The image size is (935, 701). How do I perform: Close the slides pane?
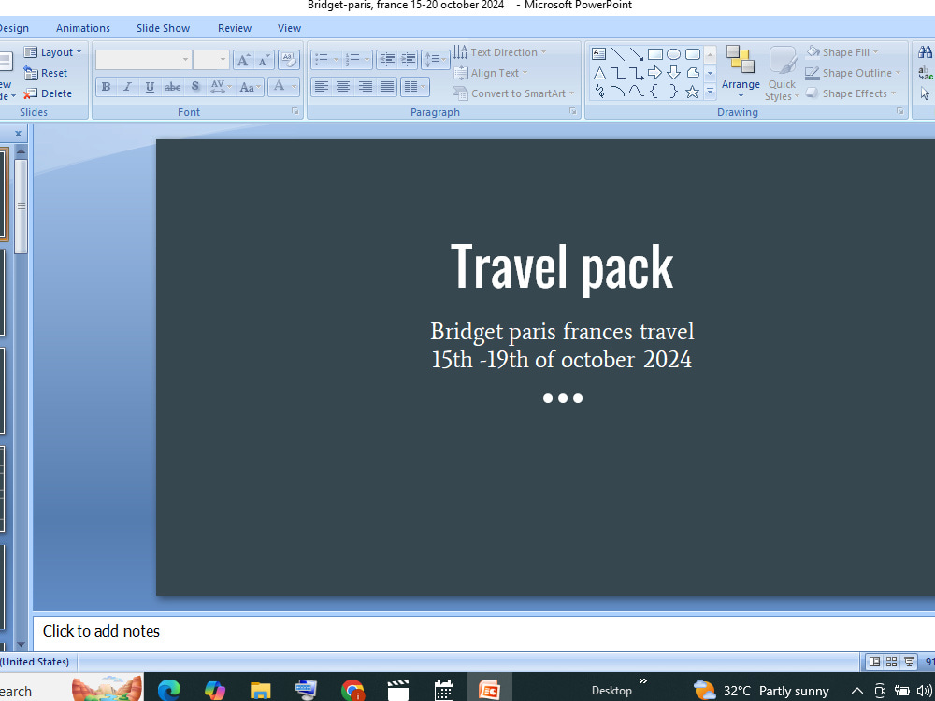point(18,134)
